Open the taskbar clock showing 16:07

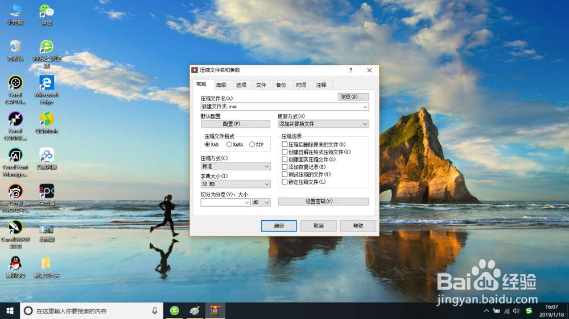point(551,310)
